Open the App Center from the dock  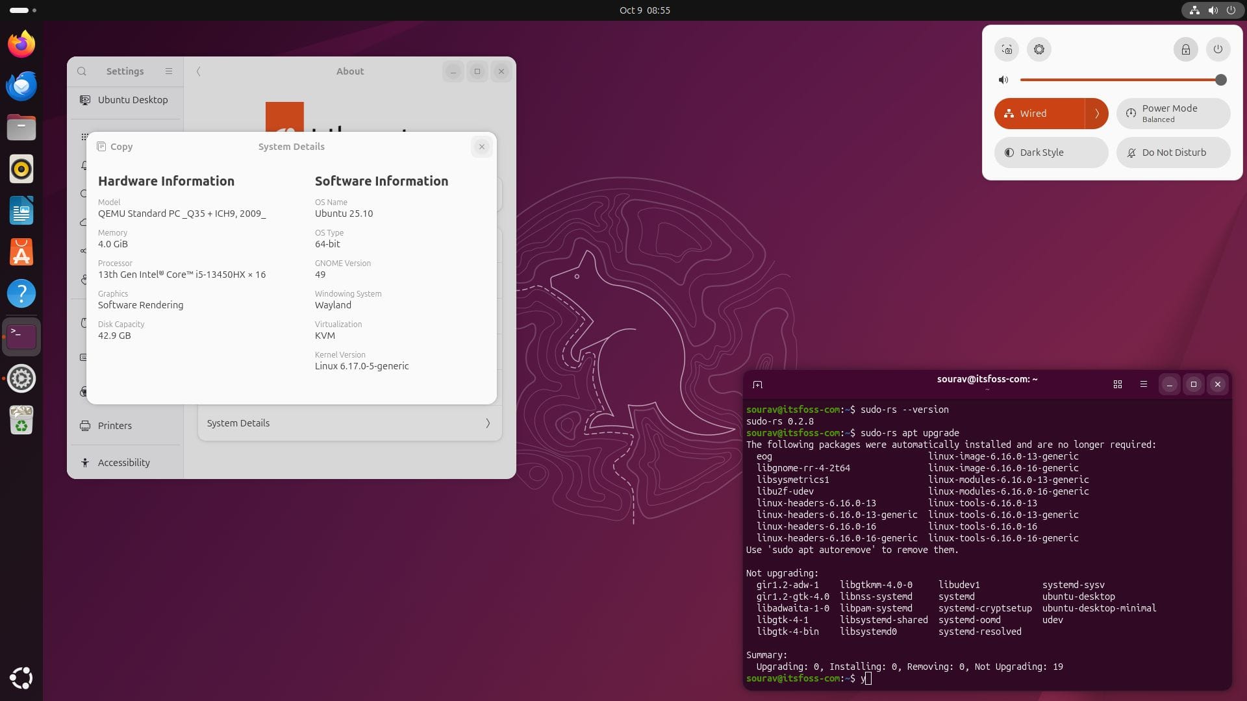(21, 252)
